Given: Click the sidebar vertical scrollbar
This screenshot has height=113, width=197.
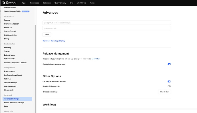Looking at the screenshot, I should pos(35,69).
